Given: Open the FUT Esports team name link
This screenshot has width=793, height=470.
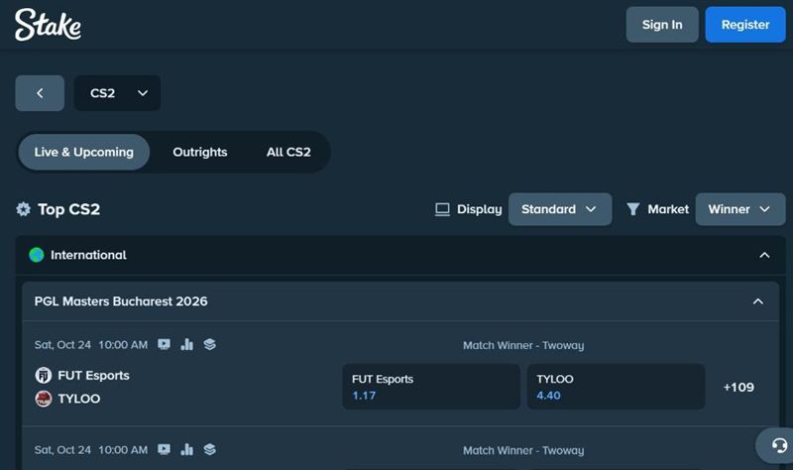Looking at the screenshot, I should [93, 376].
